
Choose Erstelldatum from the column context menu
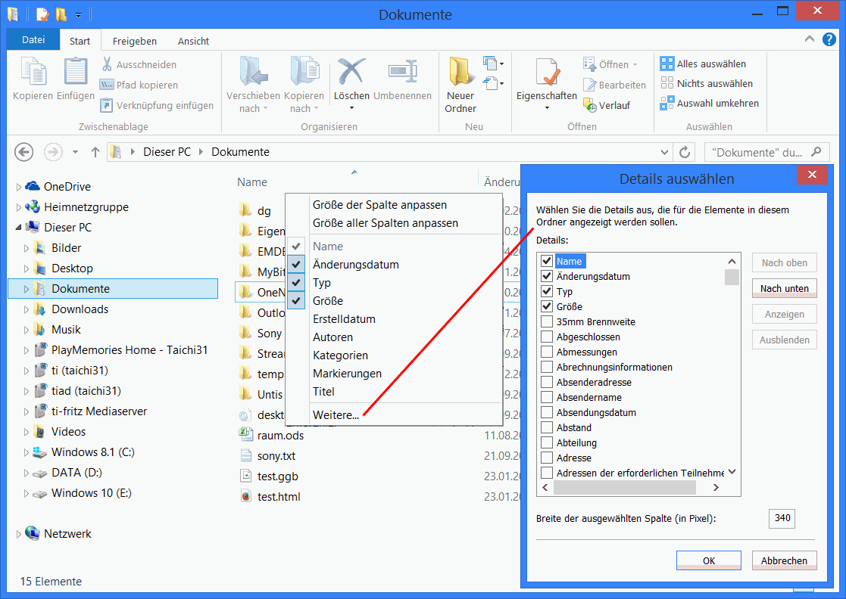[344, 319]
